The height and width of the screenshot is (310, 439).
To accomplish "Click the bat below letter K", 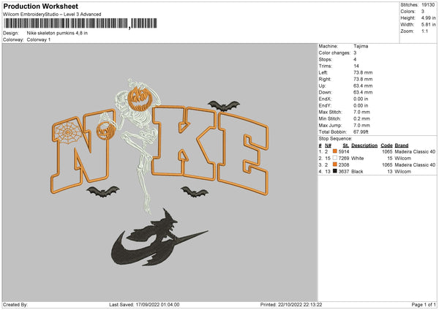I will click(195, 192).
